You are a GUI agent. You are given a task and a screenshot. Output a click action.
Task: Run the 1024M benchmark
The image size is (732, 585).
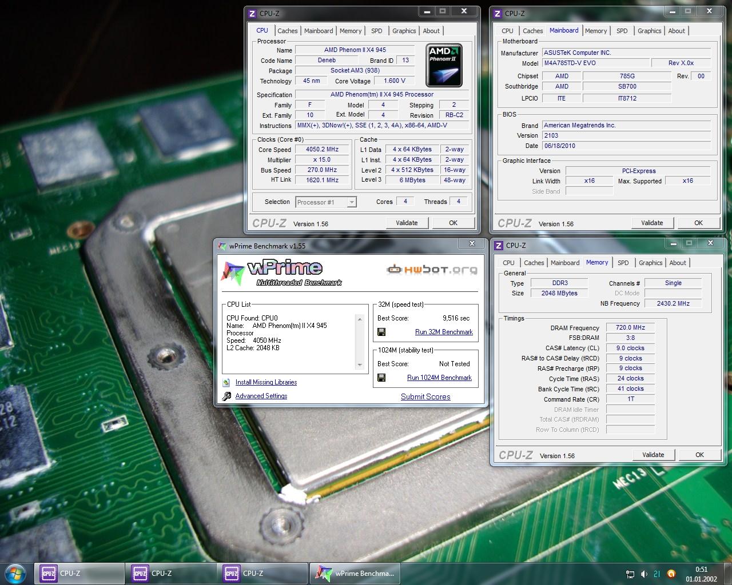(439, 378)
